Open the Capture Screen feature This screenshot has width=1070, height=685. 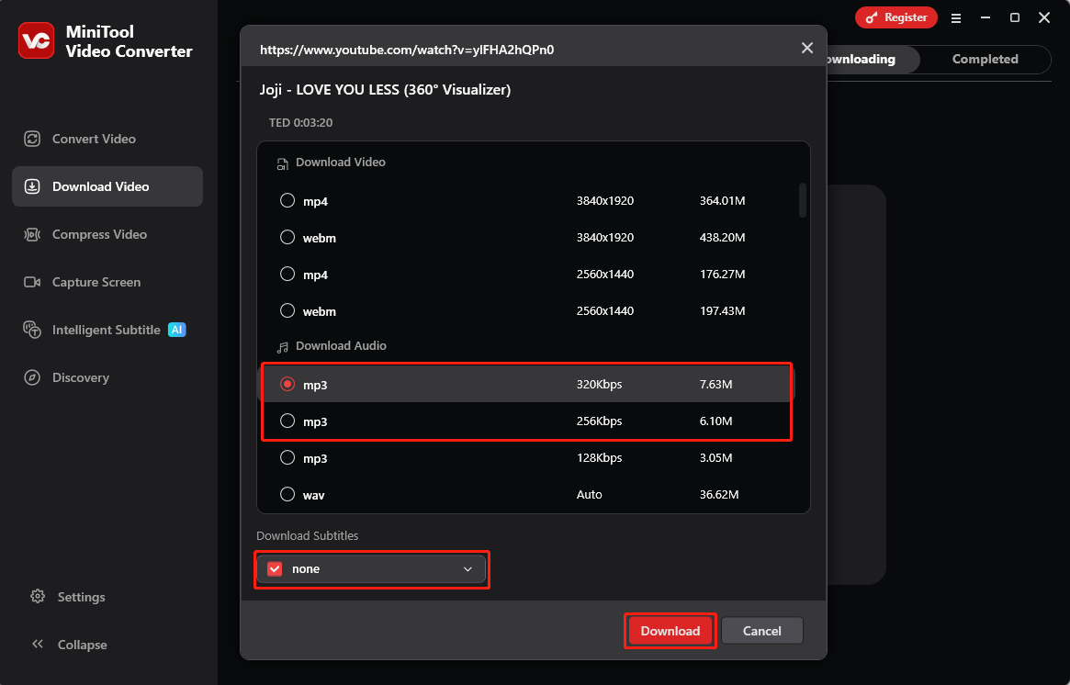click(94, 282)
